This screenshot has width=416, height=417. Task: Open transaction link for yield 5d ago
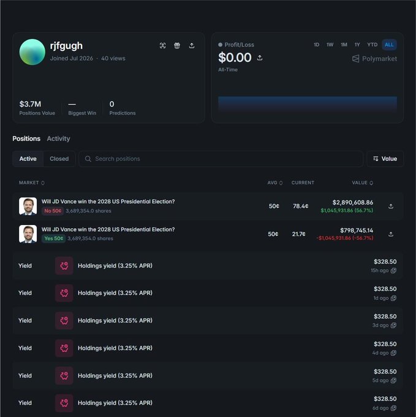(x=394, y=380)
